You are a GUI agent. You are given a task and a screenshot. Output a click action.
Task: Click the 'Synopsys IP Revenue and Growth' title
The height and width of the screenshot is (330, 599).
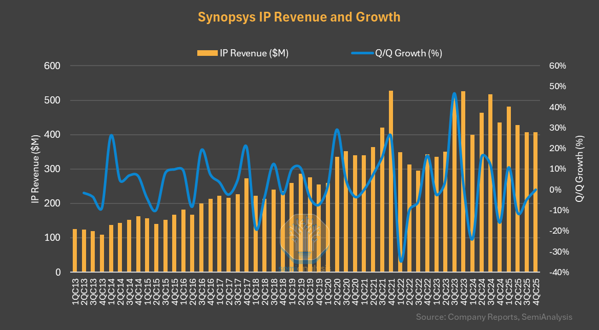pyautogui.click(x=299, y=17)
